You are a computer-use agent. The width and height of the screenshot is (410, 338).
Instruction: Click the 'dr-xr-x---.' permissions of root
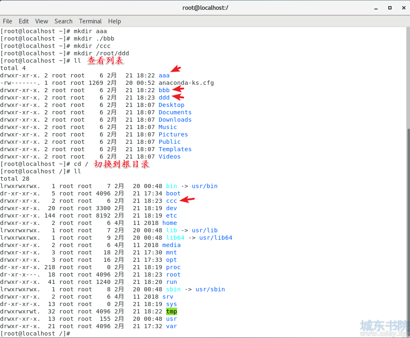tap(20, 274)
